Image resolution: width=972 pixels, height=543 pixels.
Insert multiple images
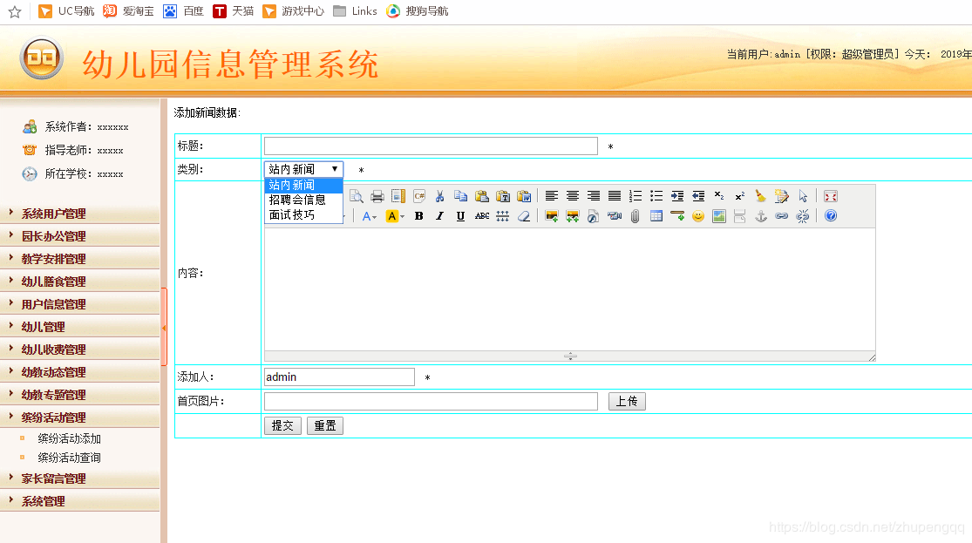click(x=572, y=215)
